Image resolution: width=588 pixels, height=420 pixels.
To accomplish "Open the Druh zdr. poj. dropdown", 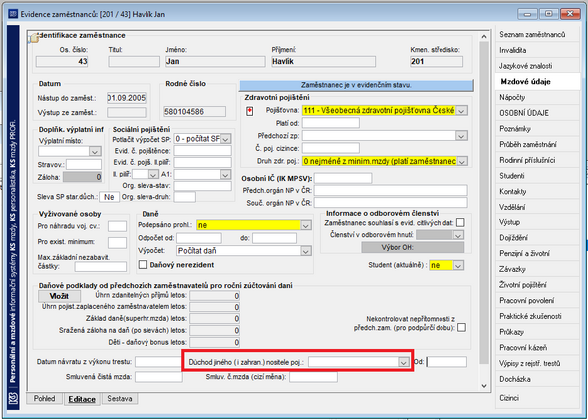I will [x=461, y=161].
